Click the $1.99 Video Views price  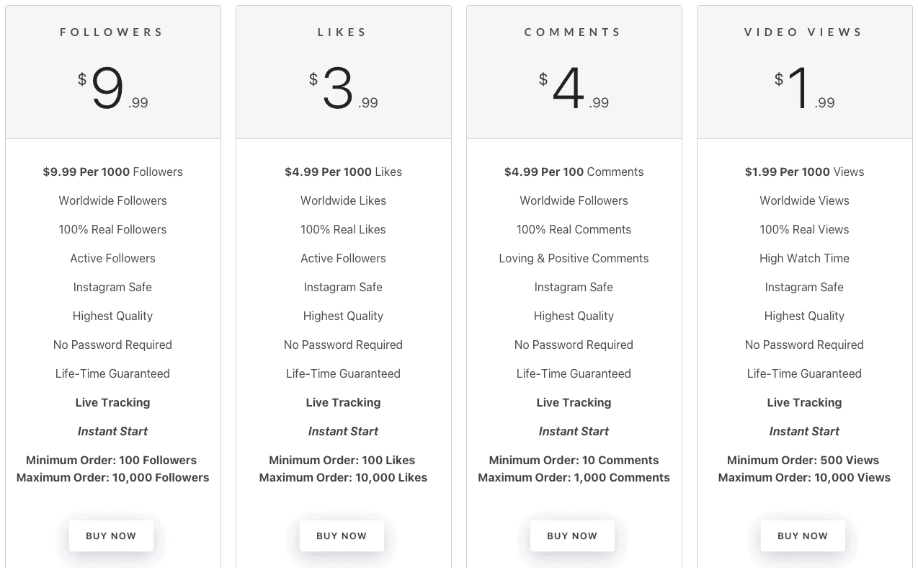804,89
